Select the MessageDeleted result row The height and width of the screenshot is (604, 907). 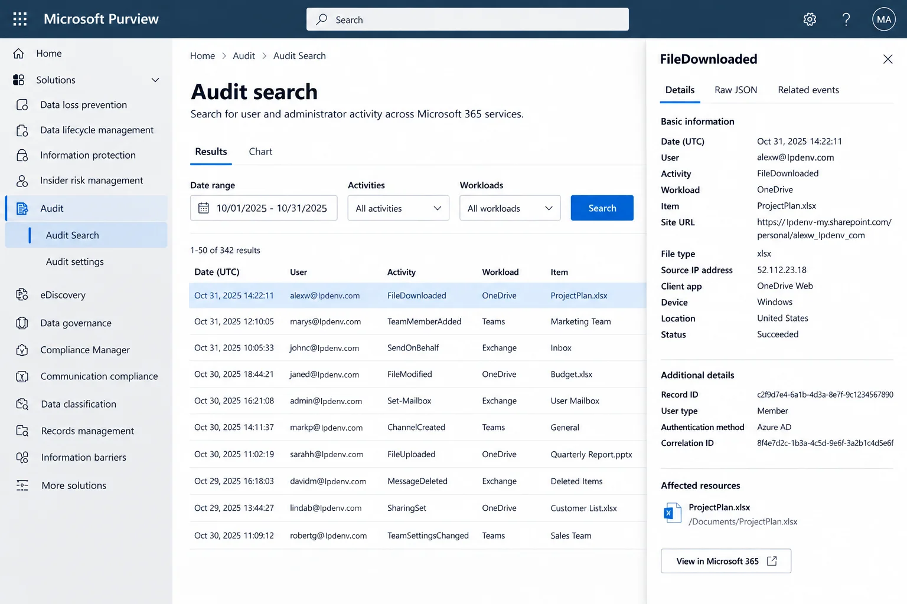(417, 481)
